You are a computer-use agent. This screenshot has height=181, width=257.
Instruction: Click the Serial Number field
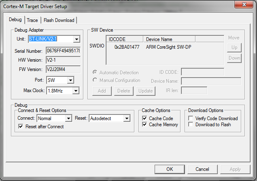(x=63, y=51)
